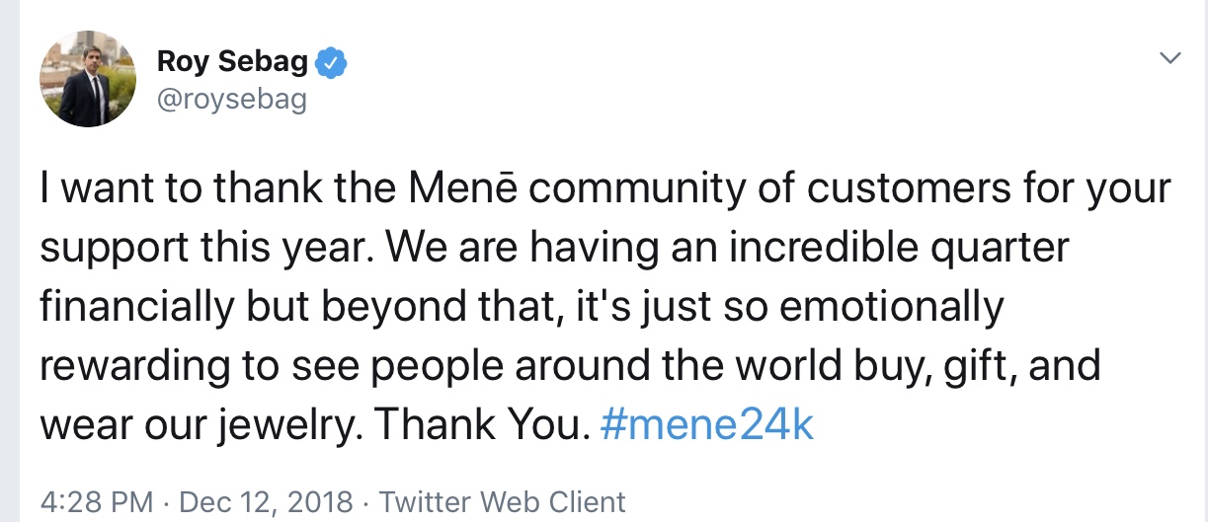1208x522 pixels.
Task: Open Roy Sebag's profile avatar photo
Action: (x=88, y=78)
